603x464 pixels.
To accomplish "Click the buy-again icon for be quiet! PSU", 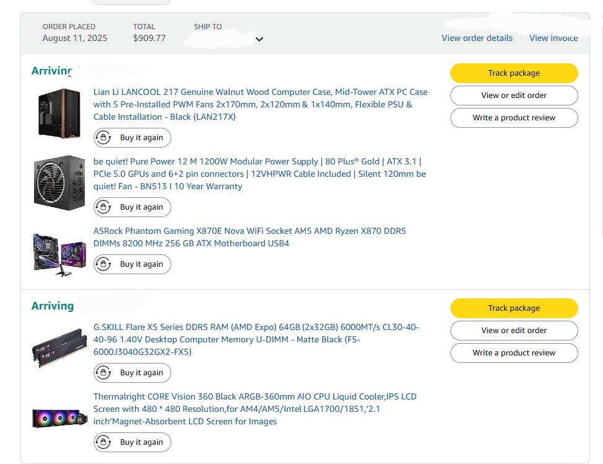I will (x=104, y=207).
